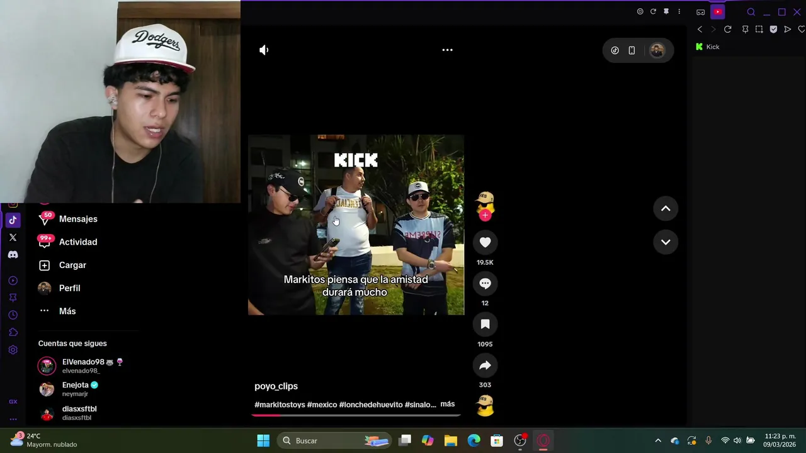Viewport: 806px width, 453px height.
Task: Go to previous video with up chevron
Action: (666, 209)
